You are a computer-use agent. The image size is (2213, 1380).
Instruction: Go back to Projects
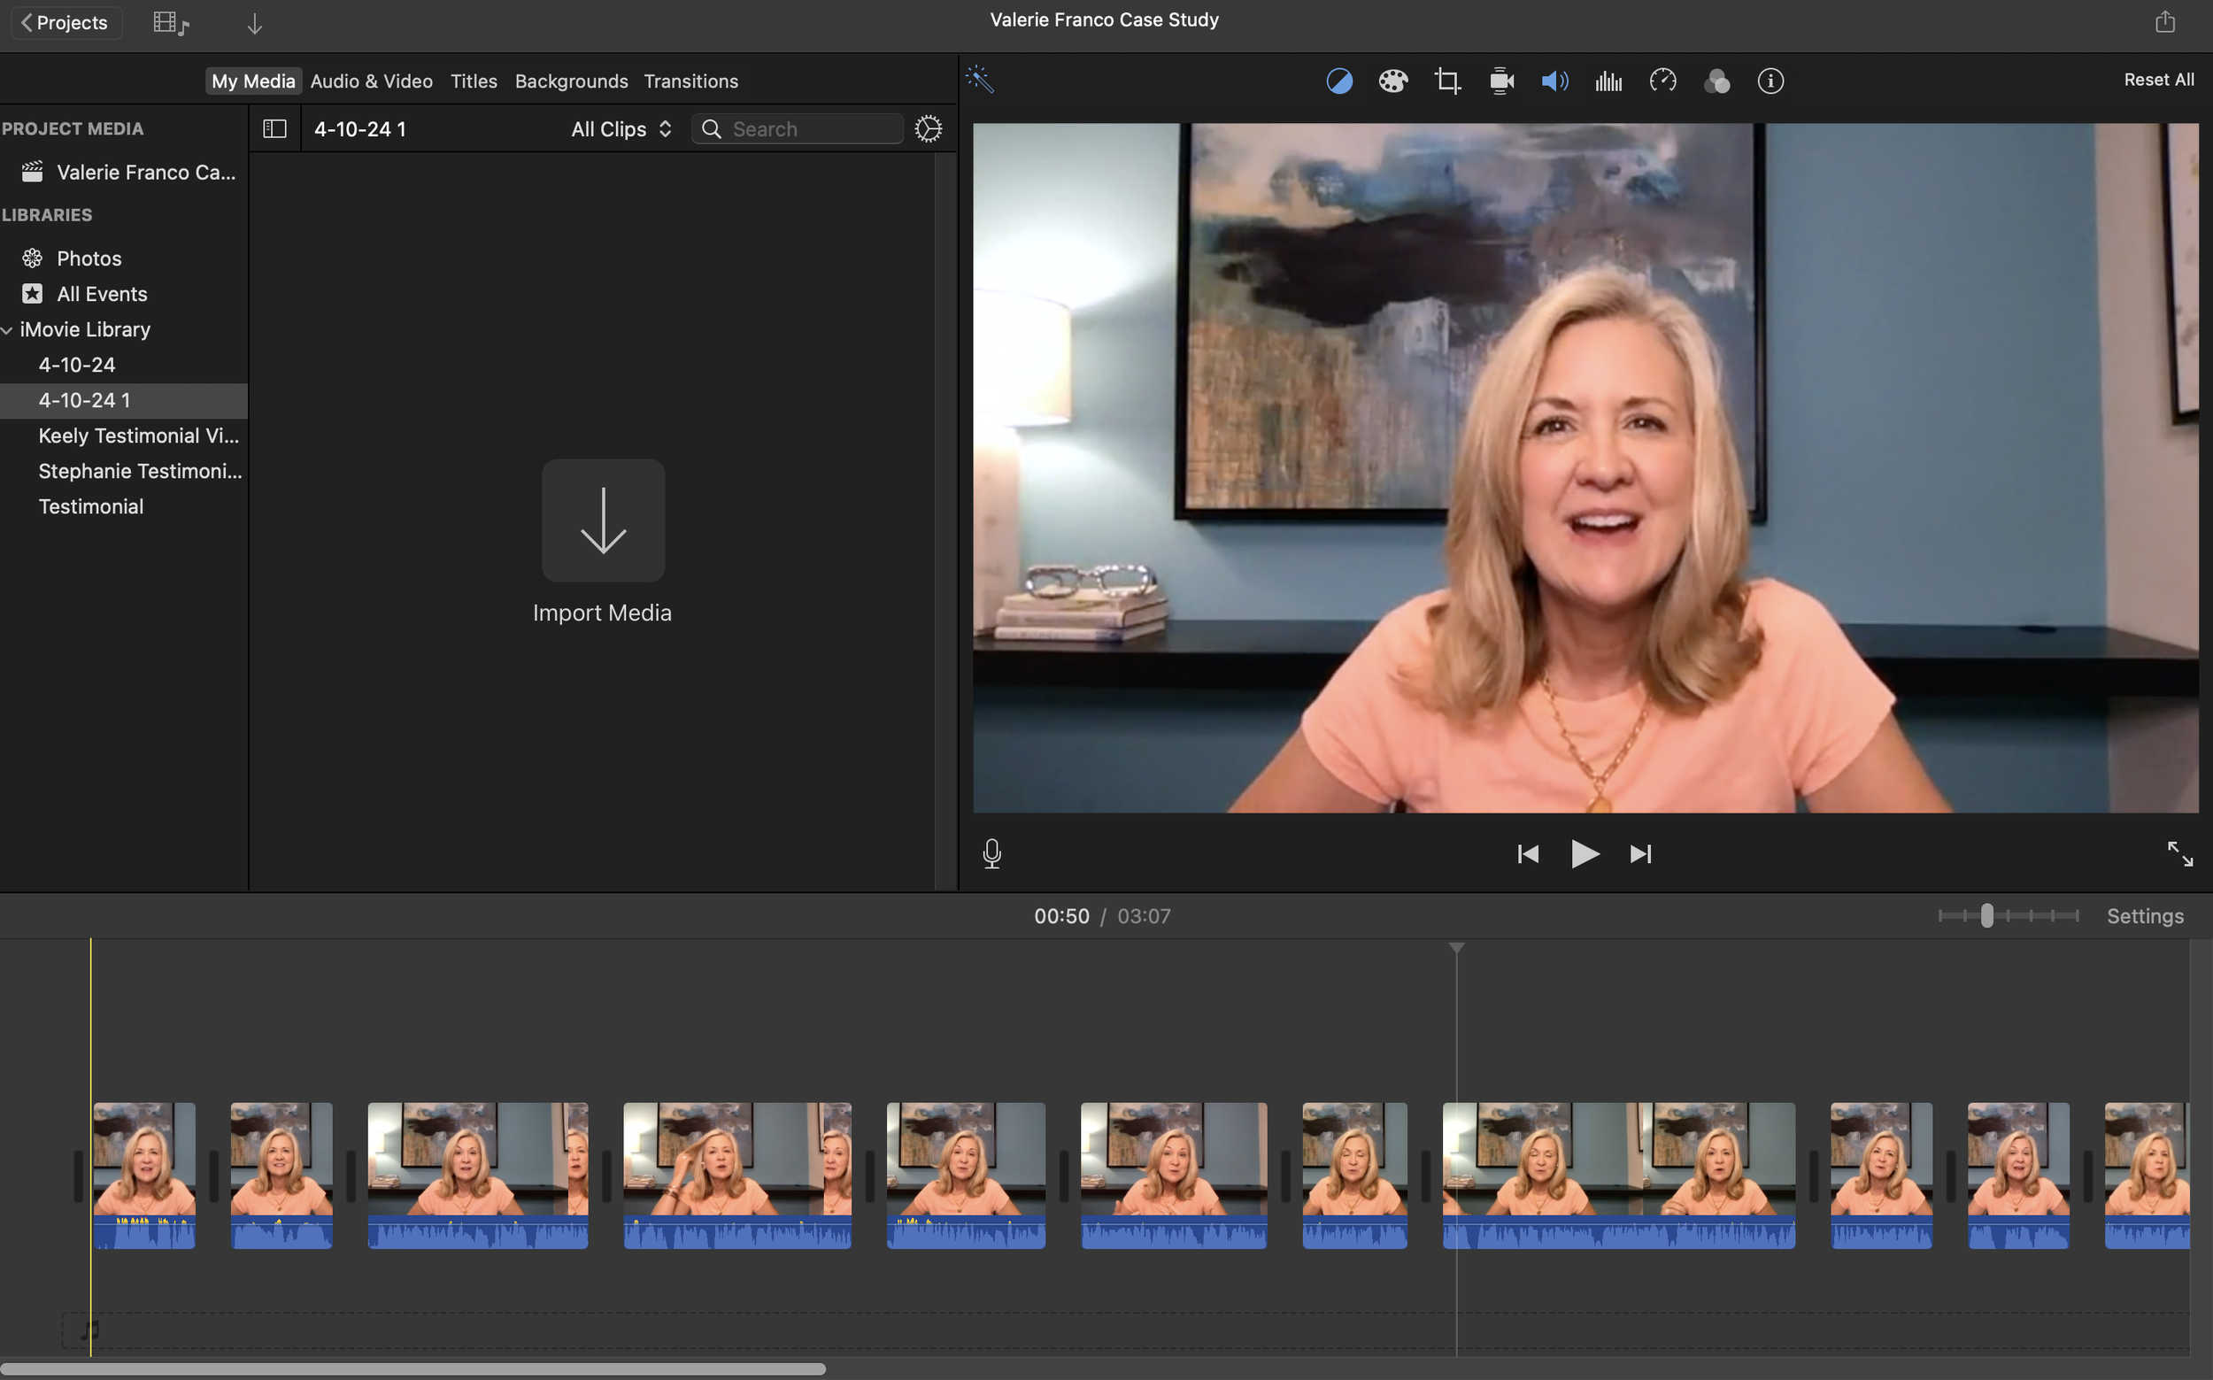click(66, 22)
